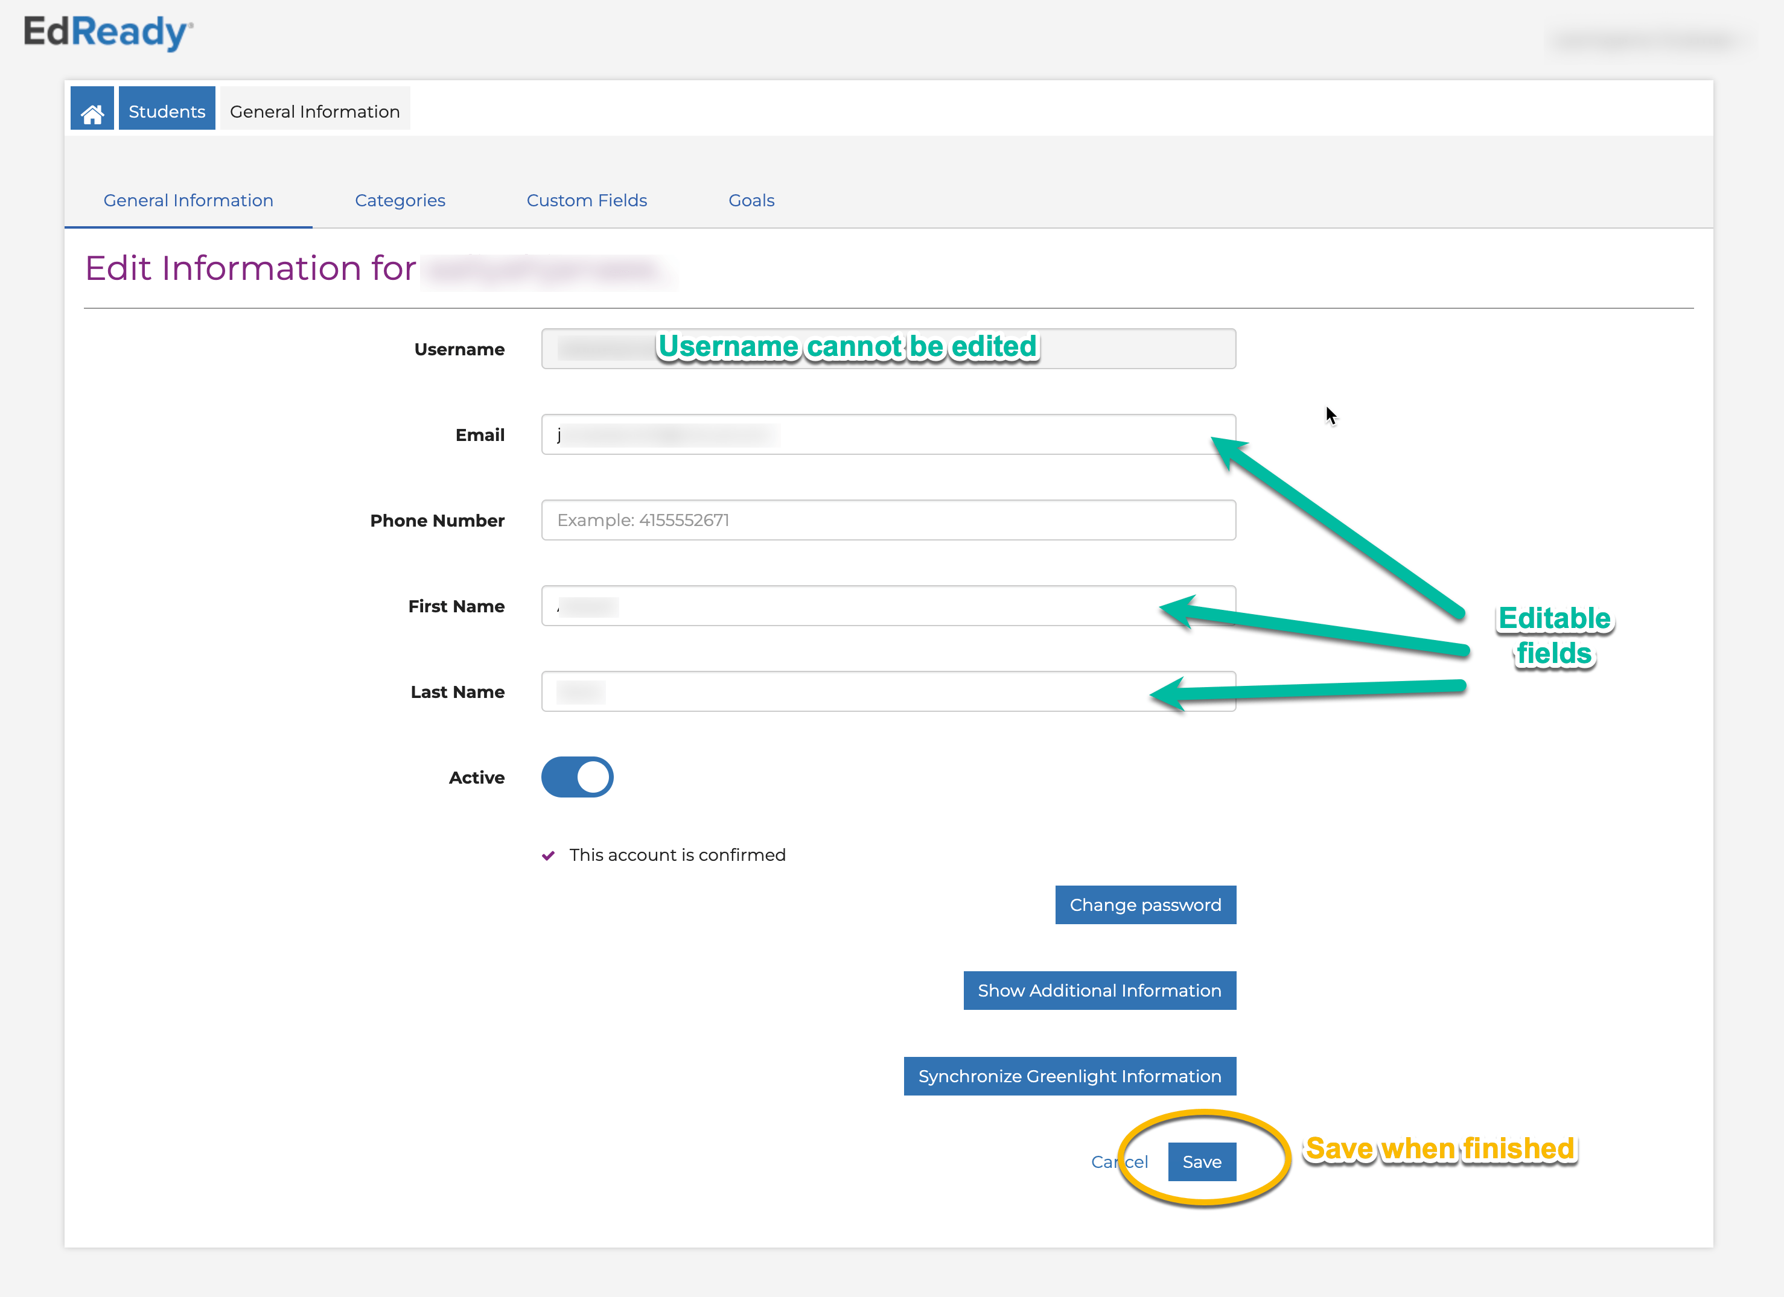The height and width of the screenshot is (1297, 1784).
Task: Switch to the Categories tab
Action: (x=400, y=200)
